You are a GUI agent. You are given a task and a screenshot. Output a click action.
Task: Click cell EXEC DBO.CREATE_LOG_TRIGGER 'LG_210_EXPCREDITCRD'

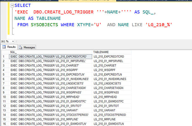pyautogui.click(x=50, y=57)
